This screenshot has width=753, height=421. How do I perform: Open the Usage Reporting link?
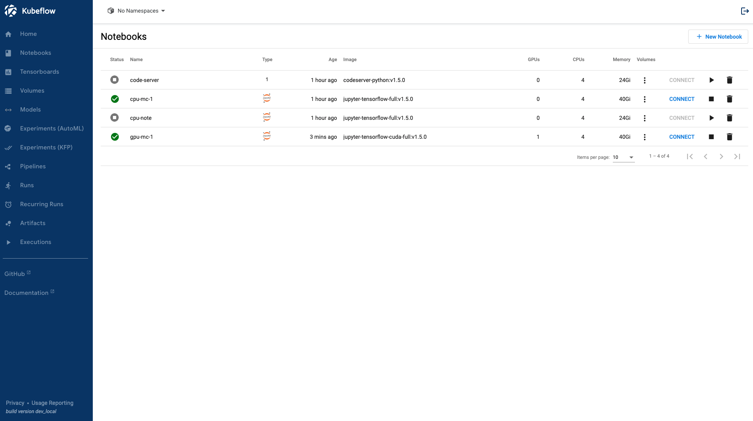pos(53,403)
